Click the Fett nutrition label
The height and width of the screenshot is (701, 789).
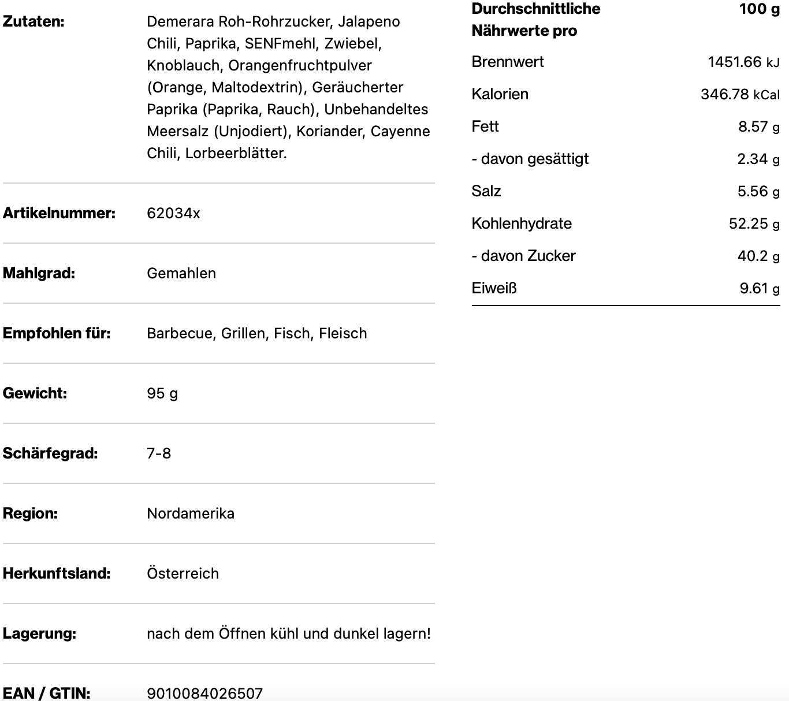click(485, 126)
